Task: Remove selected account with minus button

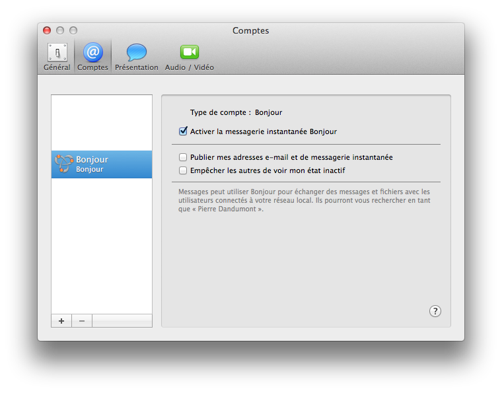Action: pyautogui.click(x=82, y=321)
